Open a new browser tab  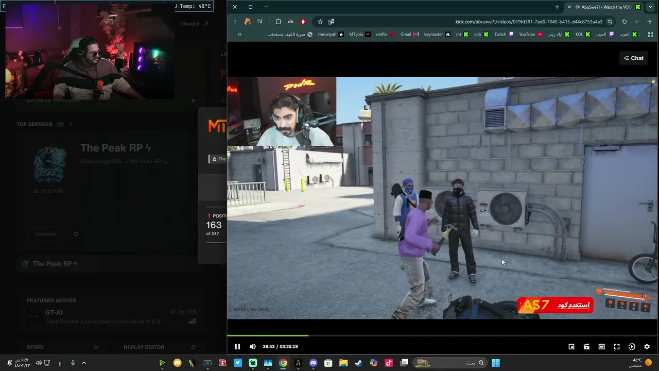click(557, 7)
